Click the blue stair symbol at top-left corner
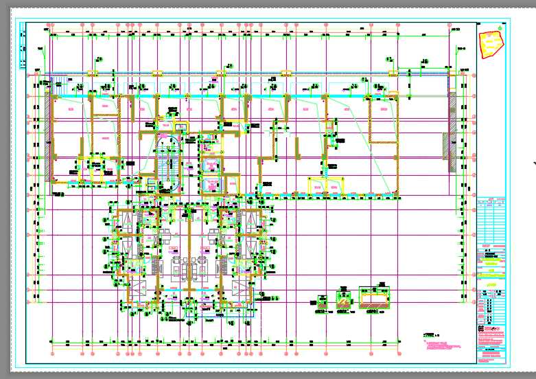 pos(58,84)
